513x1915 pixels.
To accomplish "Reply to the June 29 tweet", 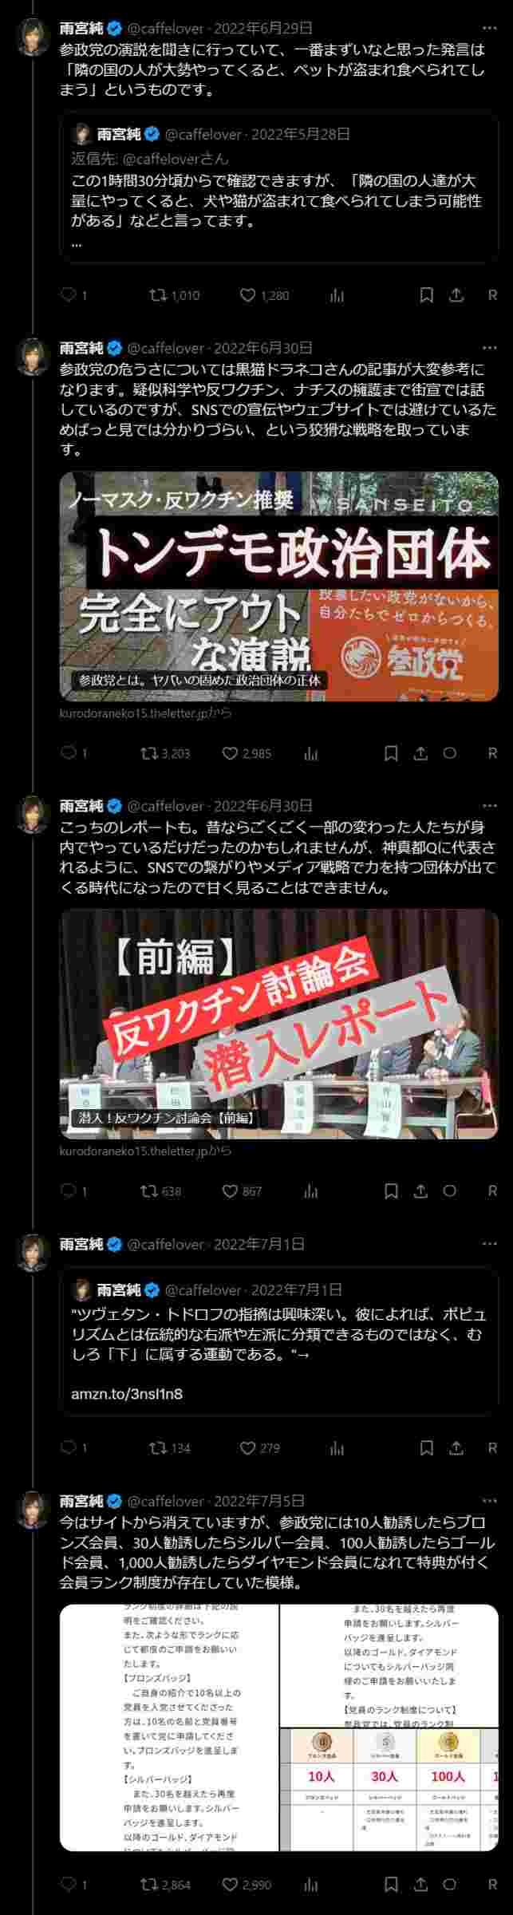I will pos(69,295).
